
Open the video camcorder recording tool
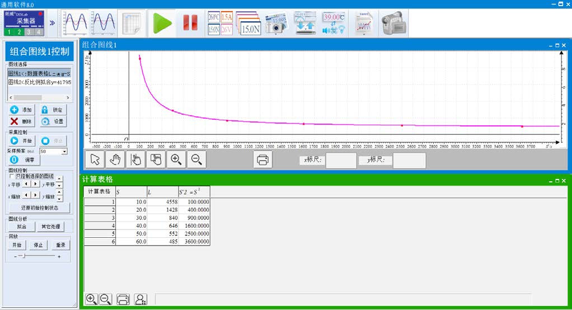pyautogui.click(x=393, y=24)
